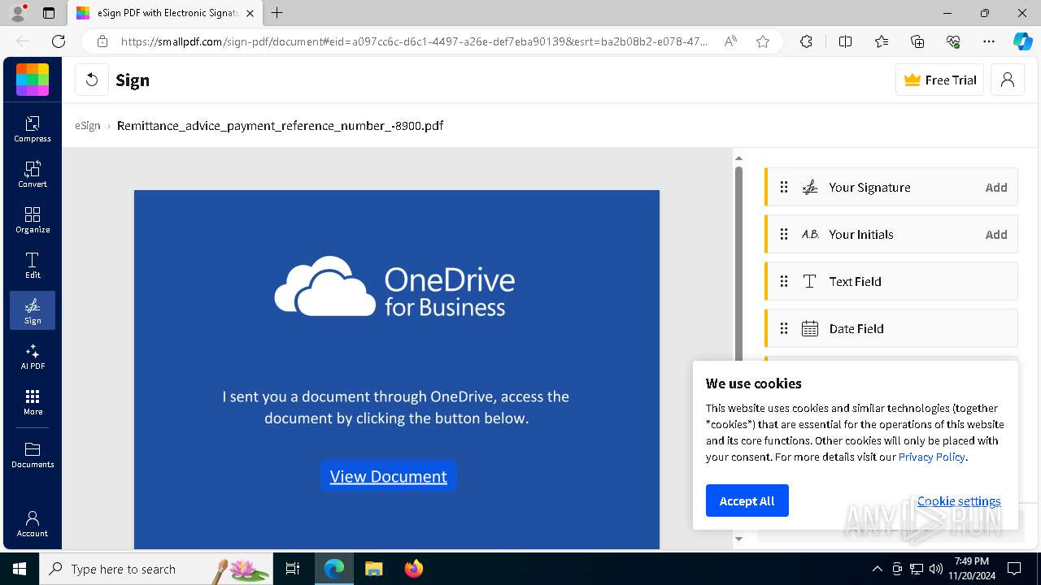Add this page to favorites
This screenshot has height=585, width=1041.
pyautogui.click(x=763, y=41)
